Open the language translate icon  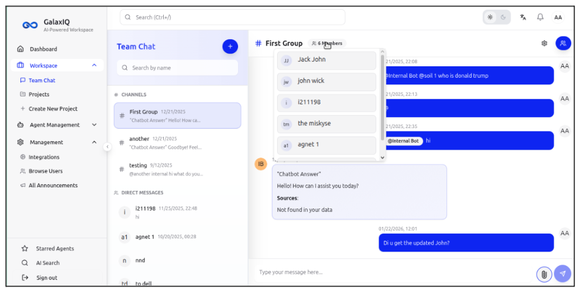click(522, 17)
